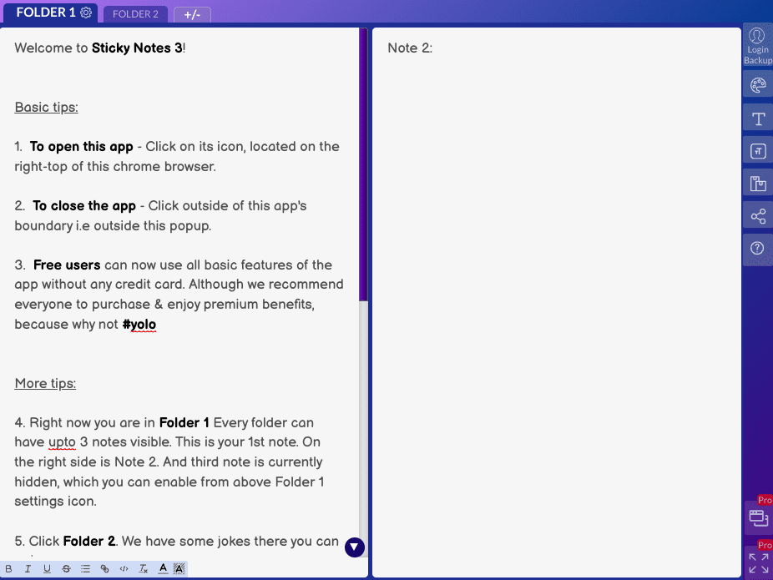Image resolution: width=773 pixels, height=580 pixels.
Task: Open the text highlight background color icon
Action: [179, 568]
